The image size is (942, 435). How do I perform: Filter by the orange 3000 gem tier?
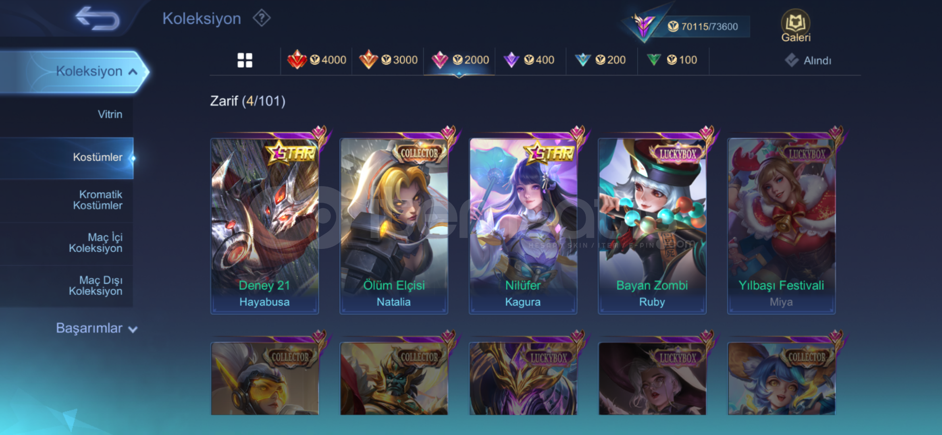pos(388,60)
